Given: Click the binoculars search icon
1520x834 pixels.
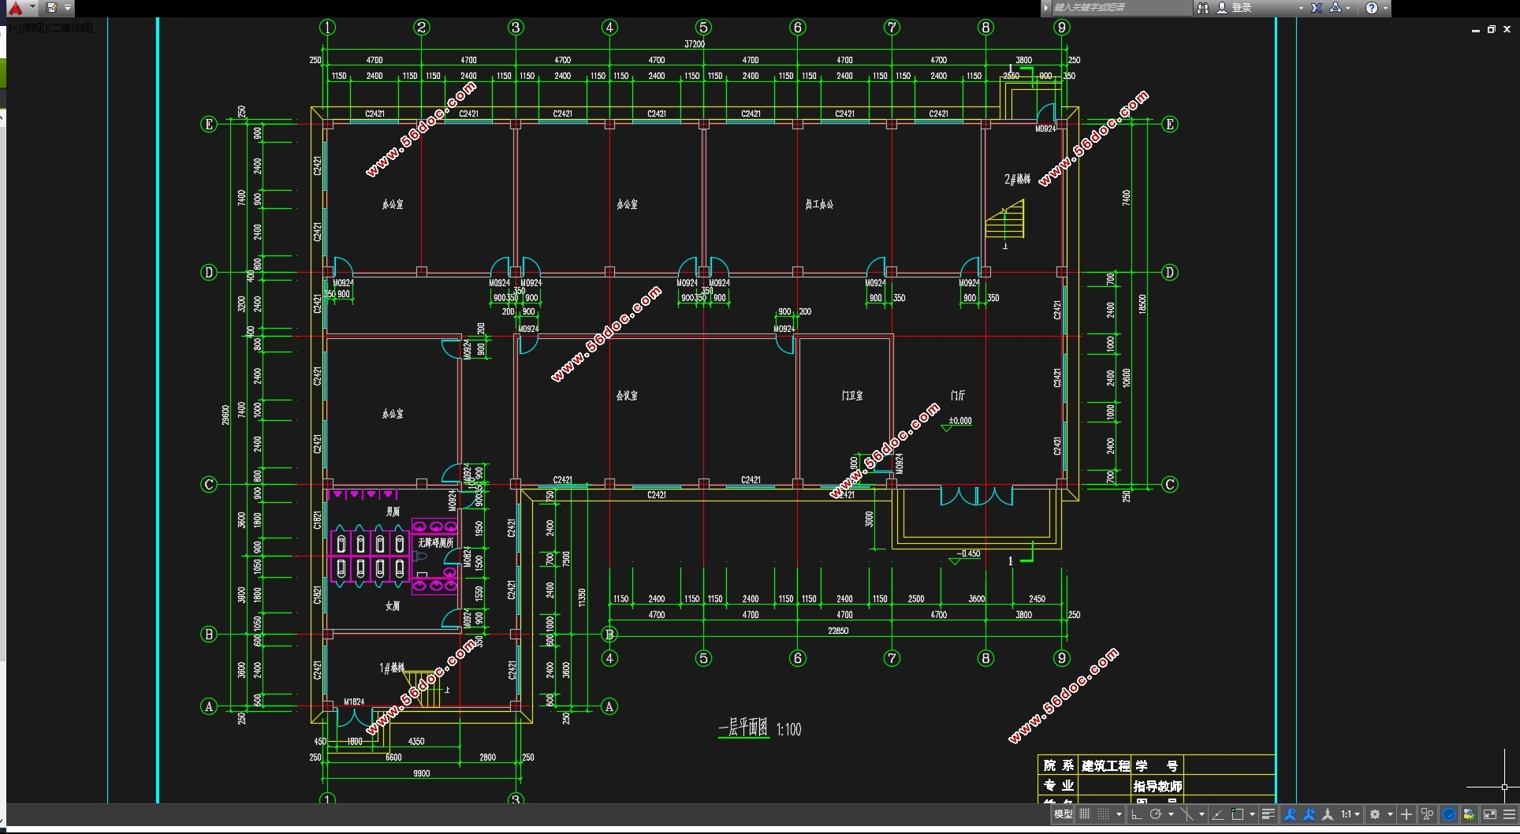Looking at the screenshot, I should (x=1202, y=8).
